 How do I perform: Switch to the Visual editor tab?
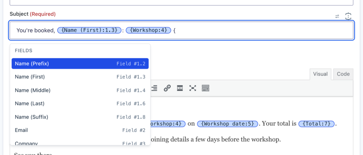pyautogui.click(x=320, y=74)
